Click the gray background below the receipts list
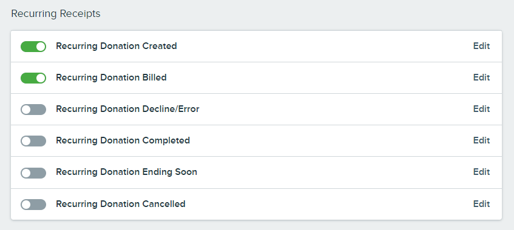This screenshot has width=514, height=230. point(257,225)
